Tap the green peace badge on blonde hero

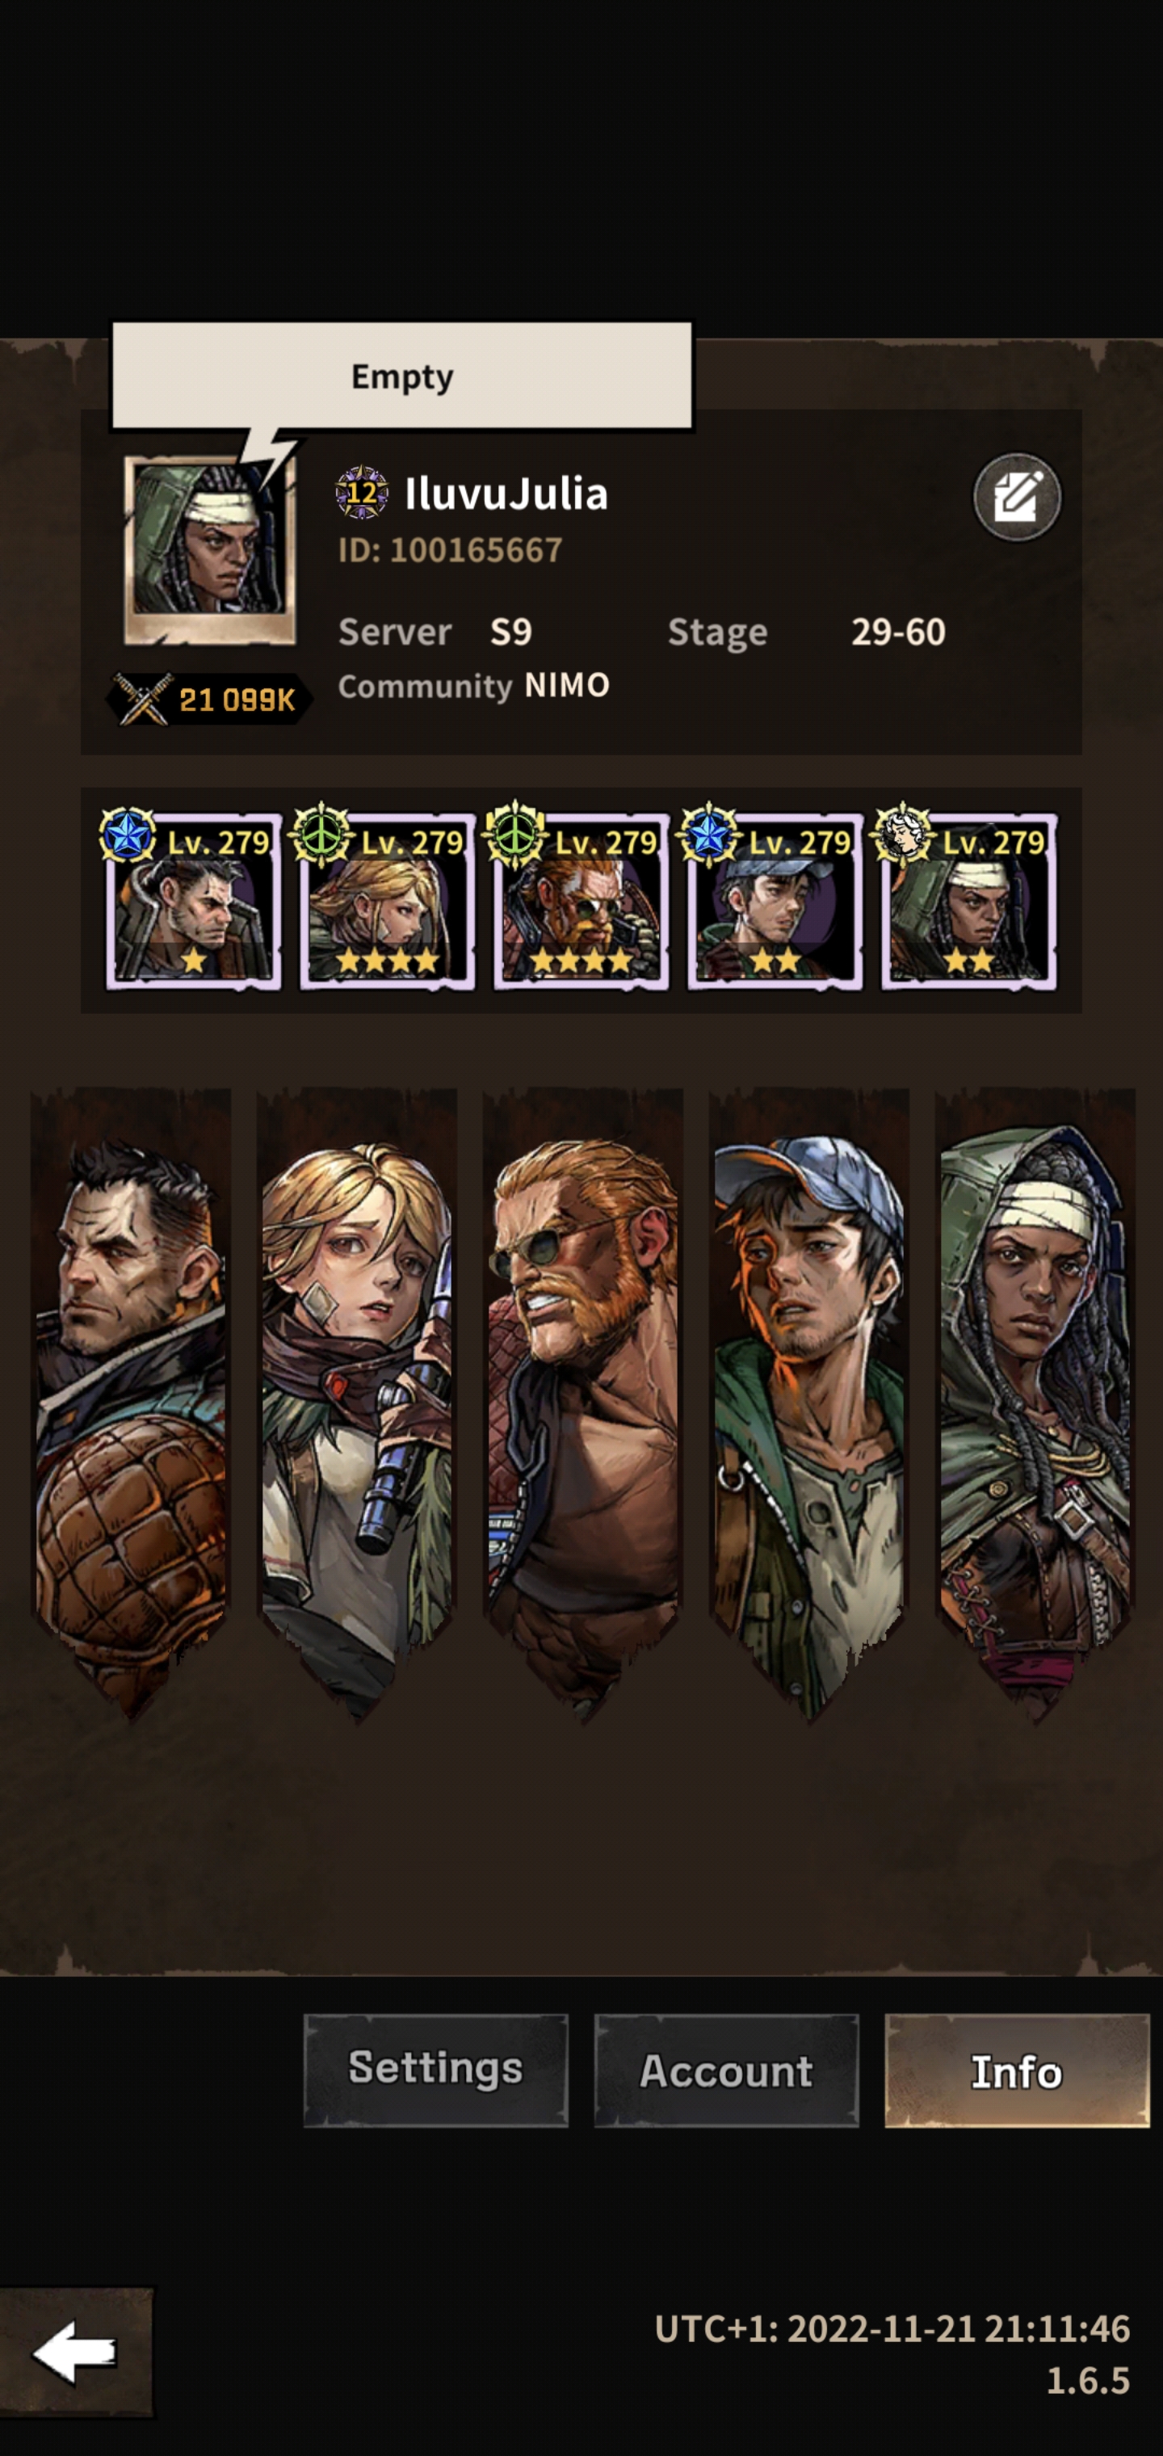tap(321, 835)
